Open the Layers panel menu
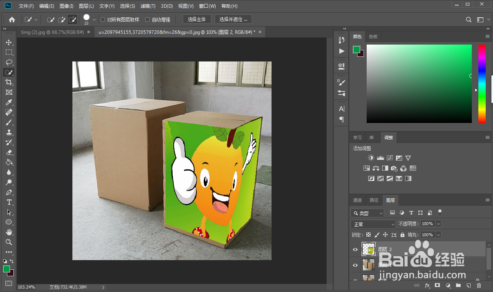The width and height of the screenshot is (493, 292). [488, 200]
